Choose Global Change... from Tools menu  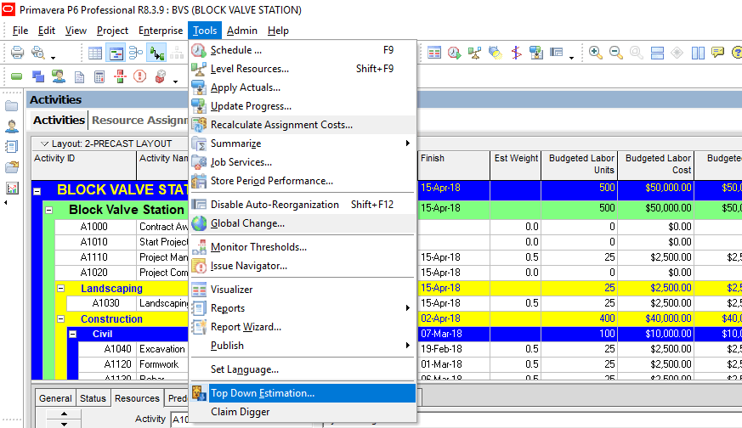click(303, 223)
